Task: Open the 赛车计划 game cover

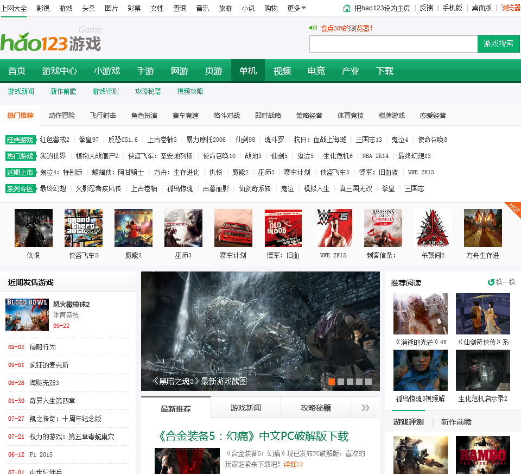Action: coord(233,228)
